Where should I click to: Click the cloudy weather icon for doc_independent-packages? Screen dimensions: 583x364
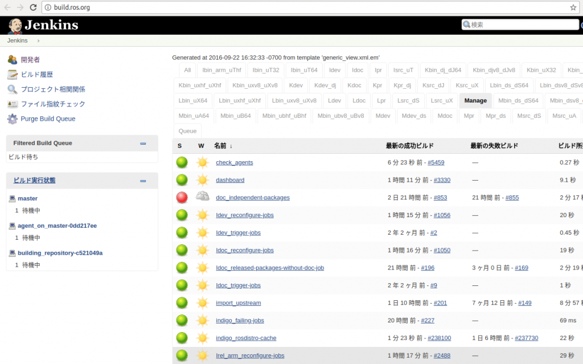pos(202,197)
